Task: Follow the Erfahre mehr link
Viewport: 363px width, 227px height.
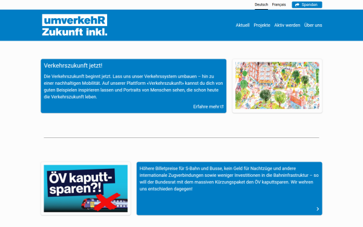Action: (x=208, y=107)
